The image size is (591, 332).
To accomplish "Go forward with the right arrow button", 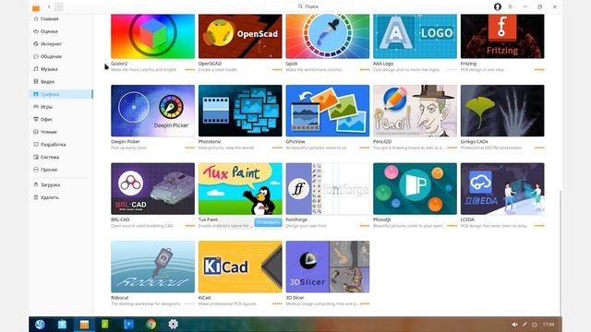I will (x=59, y=6).
